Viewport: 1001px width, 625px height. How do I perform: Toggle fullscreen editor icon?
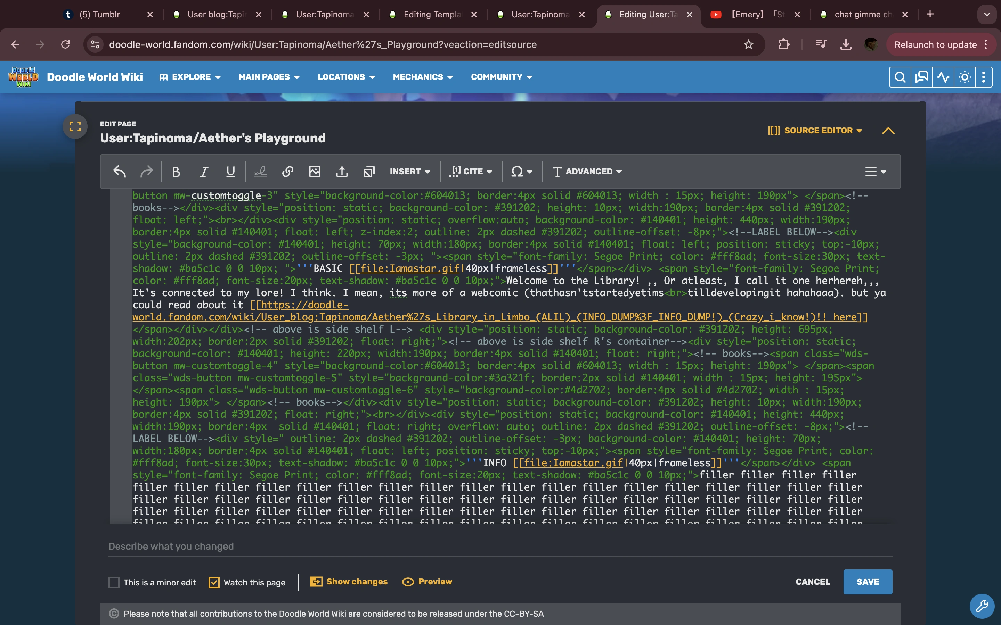pos(75,126)
